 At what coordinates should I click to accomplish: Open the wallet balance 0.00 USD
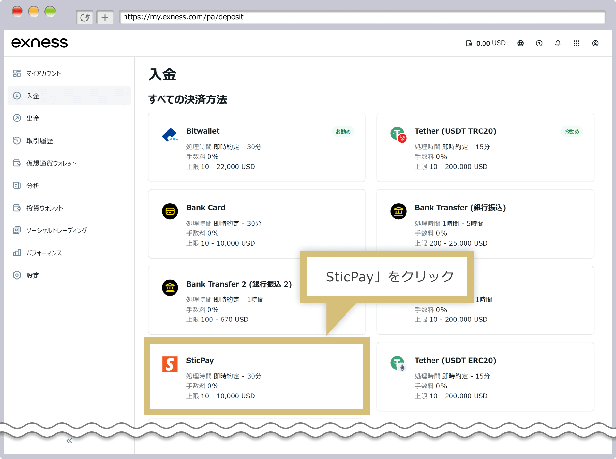485,43
